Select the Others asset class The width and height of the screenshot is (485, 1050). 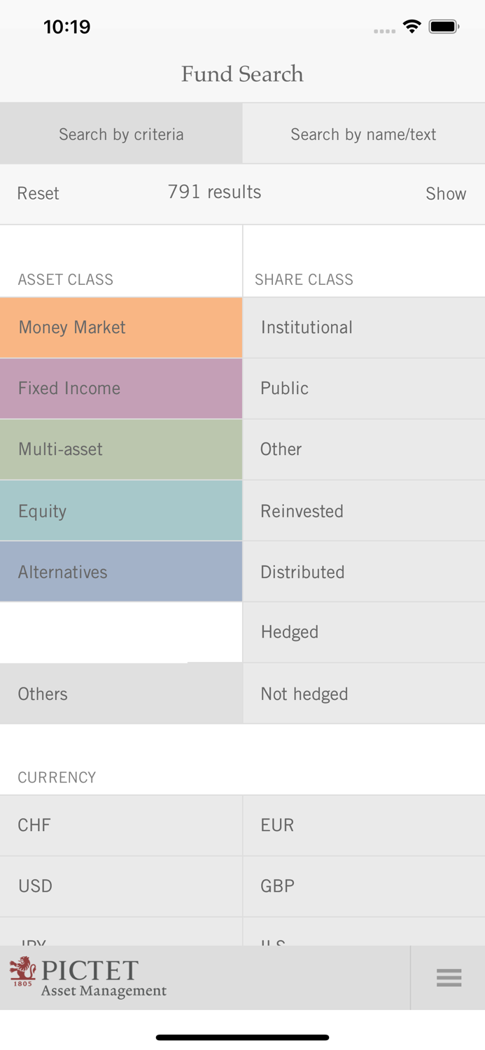click(121, 694)
